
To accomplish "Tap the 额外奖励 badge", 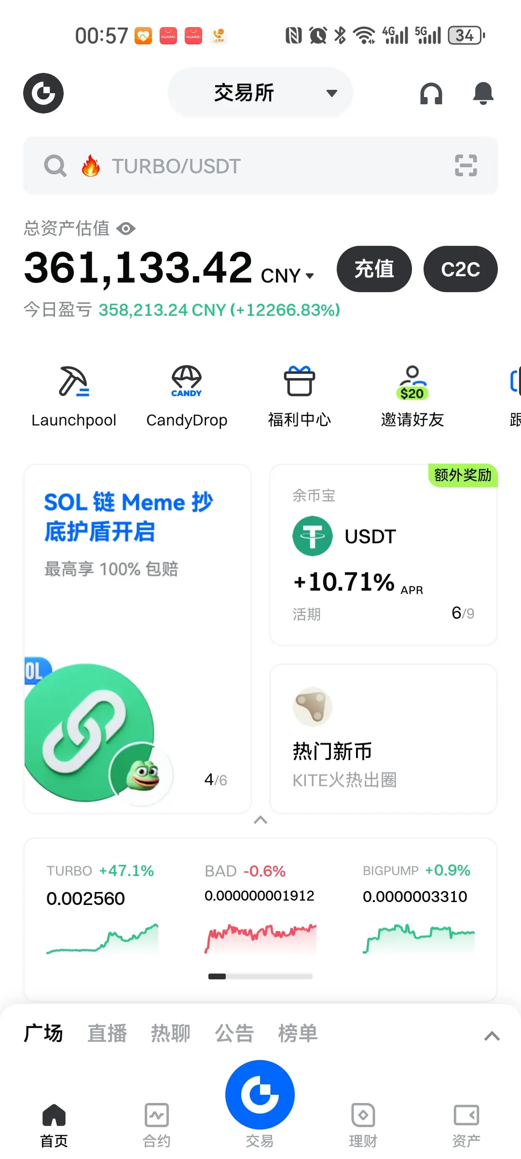I will (x=463, y=475).
